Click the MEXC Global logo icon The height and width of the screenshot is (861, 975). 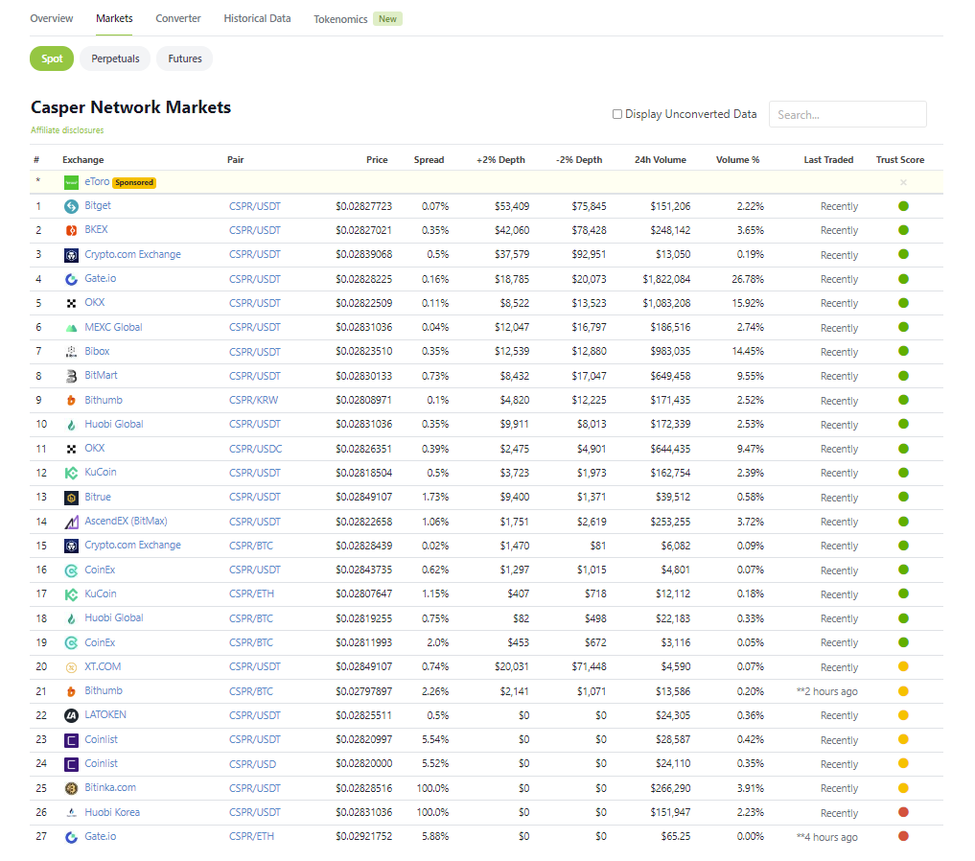[x=71, y=327]
